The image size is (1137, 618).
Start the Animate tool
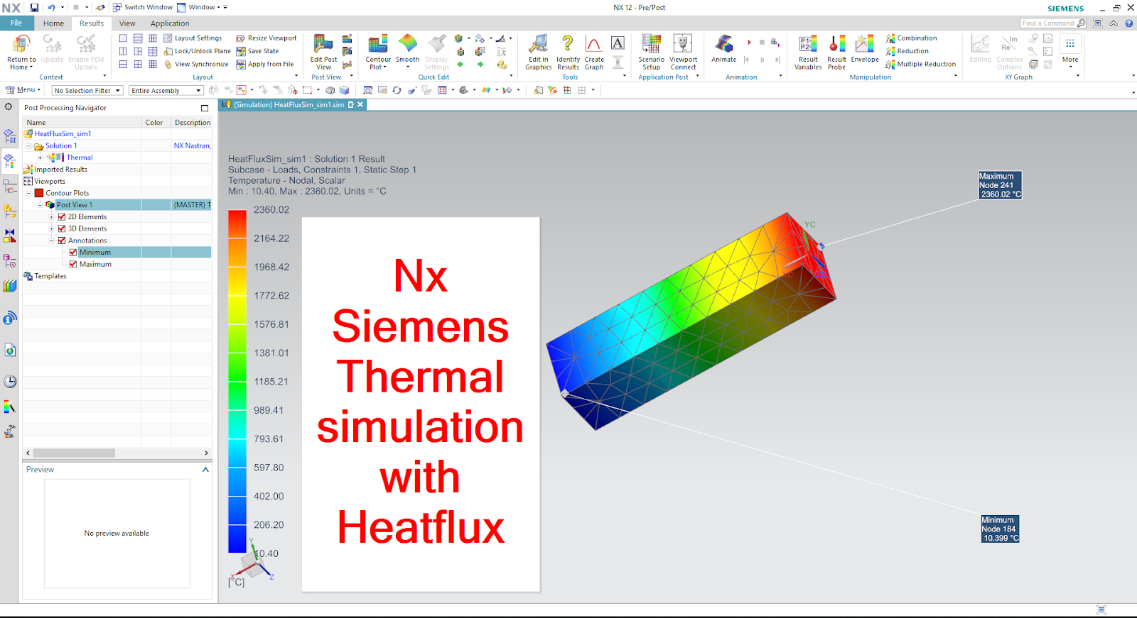724,48
